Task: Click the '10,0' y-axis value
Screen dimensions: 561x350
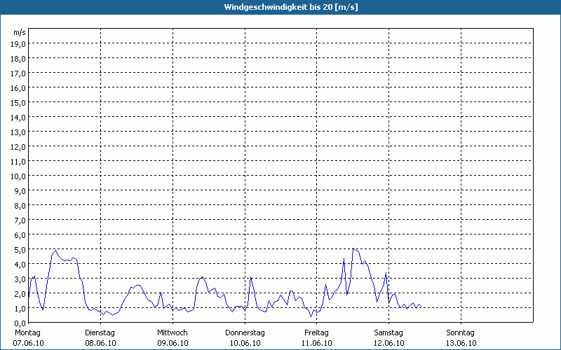Action: pyautogui.click(x=18, y=176)
